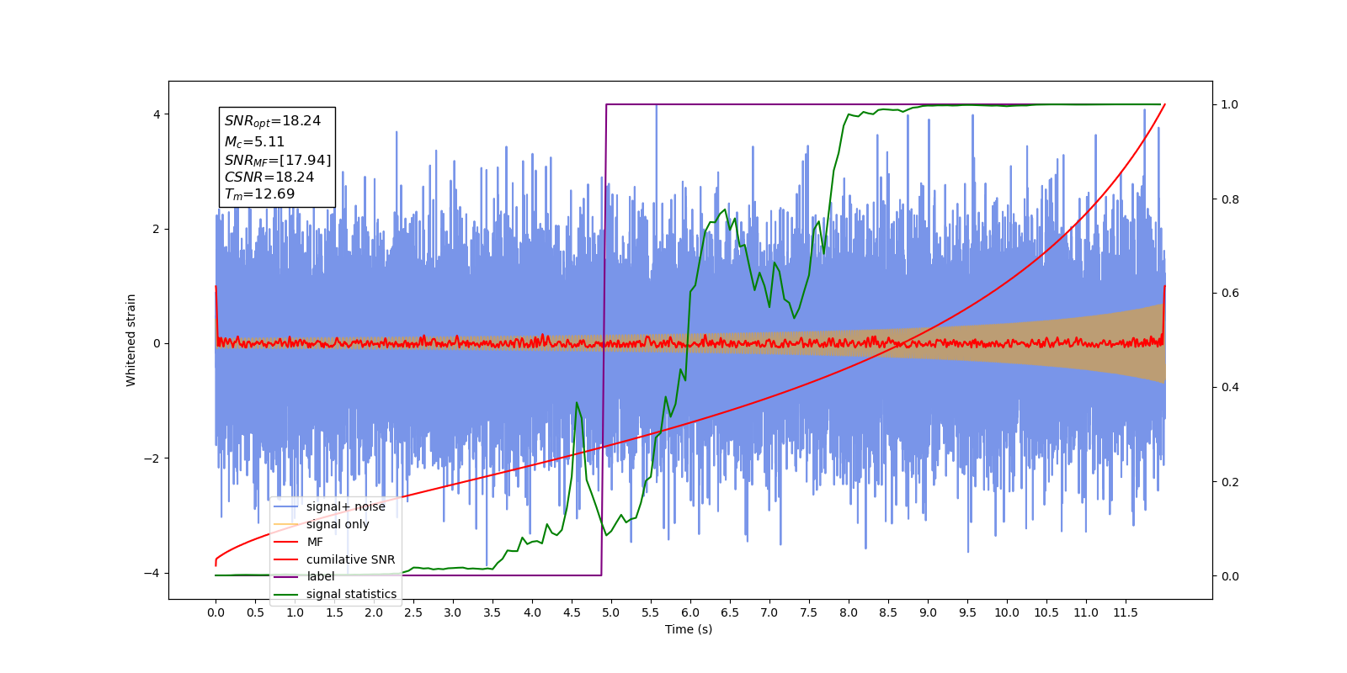
Task: Click the x-axis tick label 7.5
Action: 809,612
